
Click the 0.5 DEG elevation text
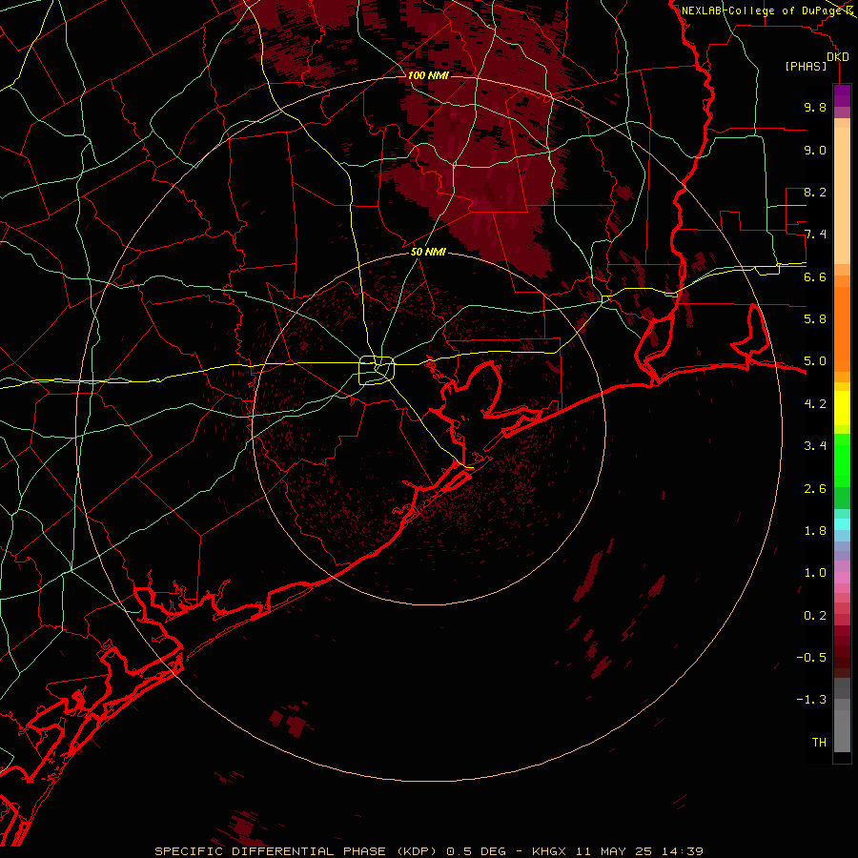pos(478,851)
